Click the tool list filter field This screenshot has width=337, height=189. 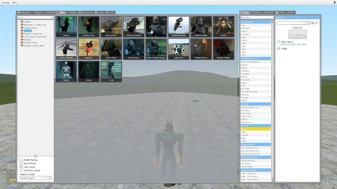coord(257,17)
